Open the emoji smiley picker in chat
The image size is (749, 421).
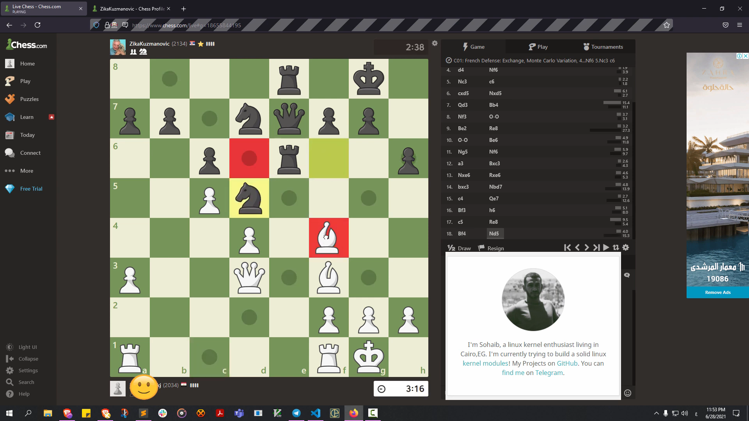(627, 393)
